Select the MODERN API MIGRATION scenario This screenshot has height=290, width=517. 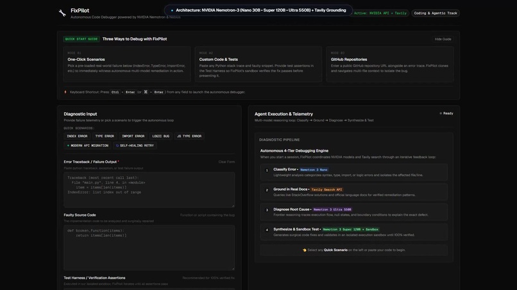tap(87, 145)
